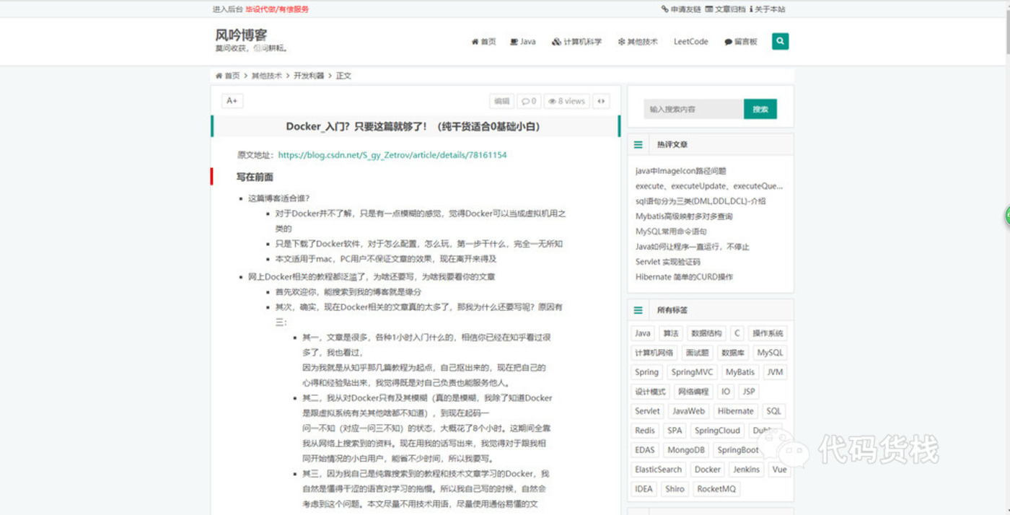Click the red 毕设代做/有偿服务 link
This screenshot has width=1010, height=515.
click(277, 9)
